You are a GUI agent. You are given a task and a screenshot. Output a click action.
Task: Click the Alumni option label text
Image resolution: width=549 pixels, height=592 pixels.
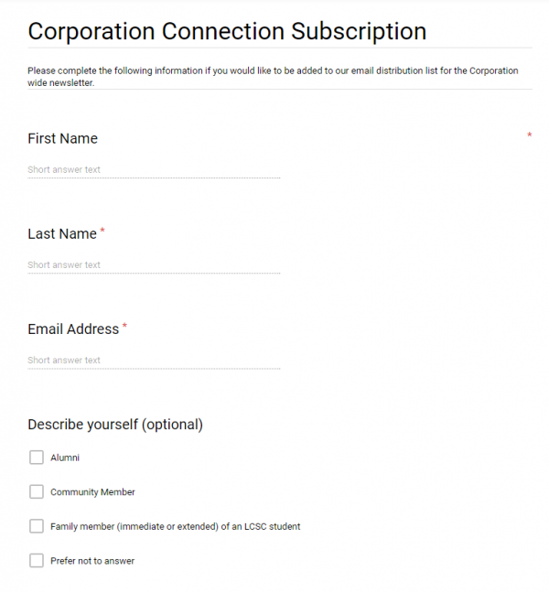(65, 457)
